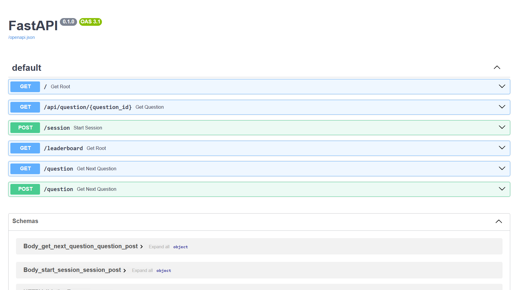Expand the GET /question row chevron
The height and width of the screenshot is (290, 520).
point(502,168)
